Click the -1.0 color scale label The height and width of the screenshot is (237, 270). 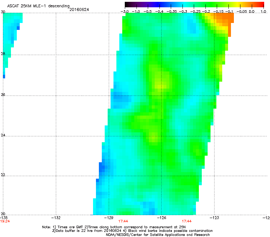pos(136,12)
